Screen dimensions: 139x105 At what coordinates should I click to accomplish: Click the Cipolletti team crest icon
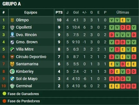pos(12,27)
